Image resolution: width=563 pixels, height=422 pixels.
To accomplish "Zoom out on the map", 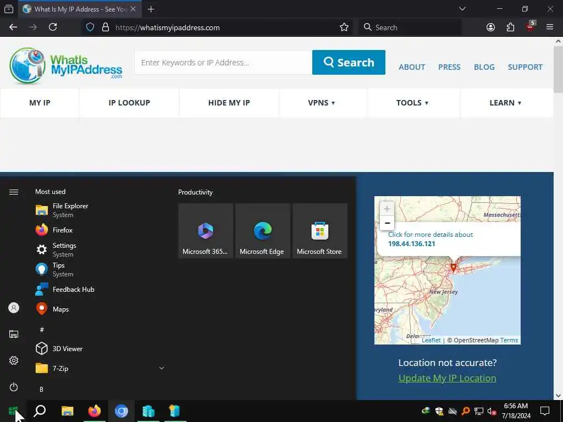I will pyautogui.click(x=387, y=223).
